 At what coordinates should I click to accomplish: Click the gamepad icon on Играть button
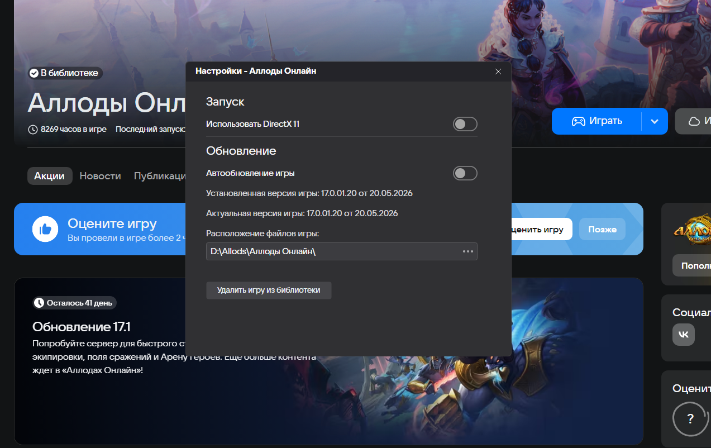(x=578, y=121)
